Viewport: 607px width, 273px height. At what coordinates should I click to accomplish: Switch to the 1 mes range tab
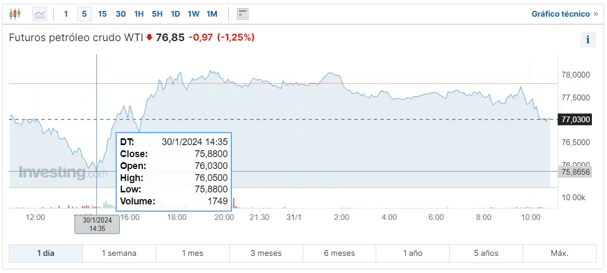click(x=192, y=253)
